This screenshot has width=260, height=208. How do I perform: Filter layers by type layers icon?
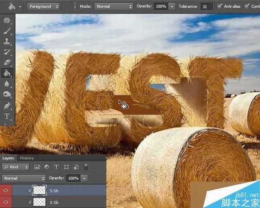[x=56, y=167]
